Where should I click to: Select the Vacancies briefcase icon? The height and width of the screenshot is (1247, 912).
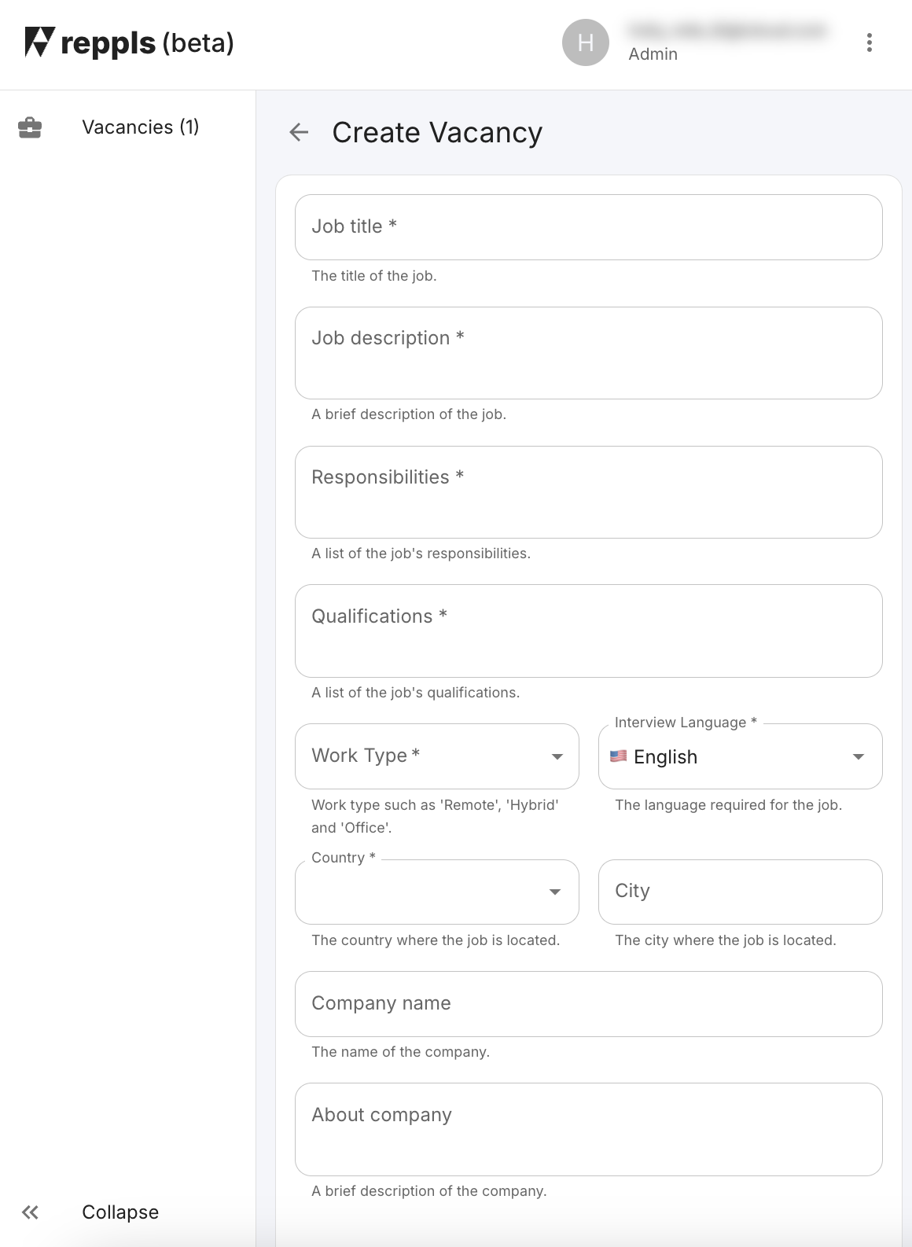(29, 127)
